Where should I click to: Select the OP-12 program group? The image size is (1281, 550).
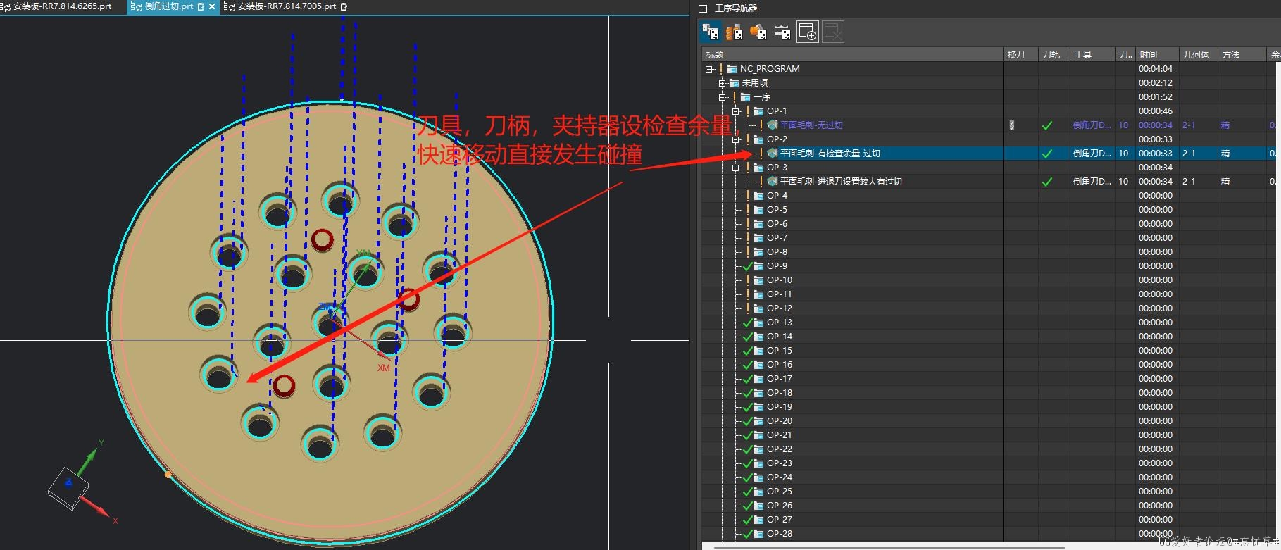click(779, 308)
